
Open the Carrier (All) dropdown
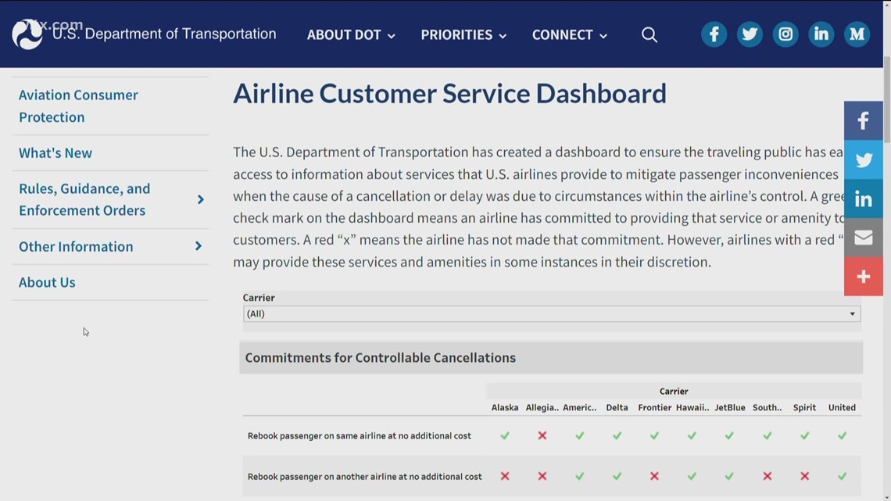tap(852, 313)
